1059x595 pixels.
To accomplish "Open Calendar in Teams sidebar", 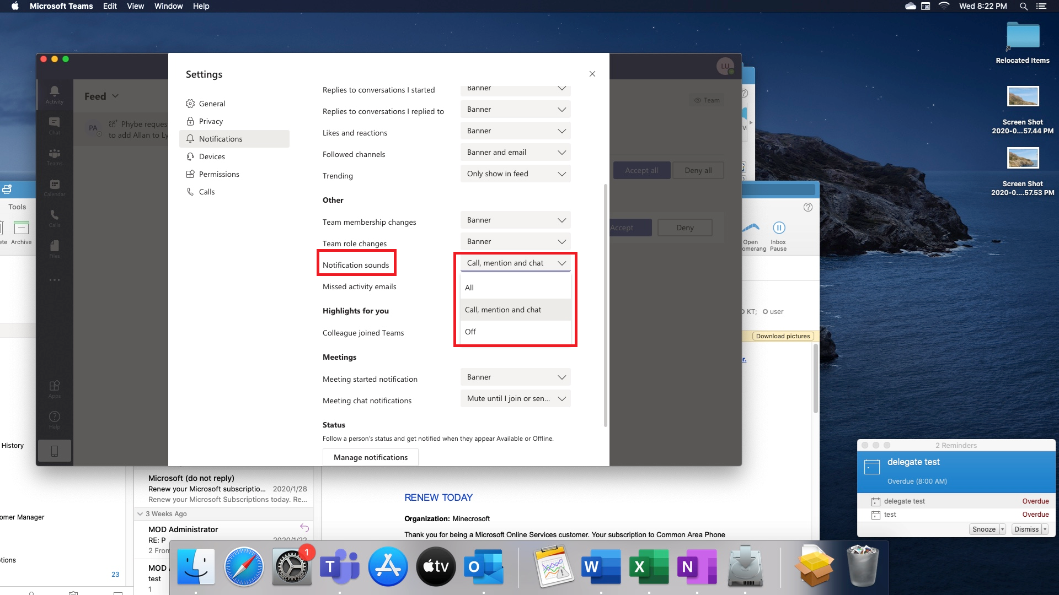I will coord(55,187).
